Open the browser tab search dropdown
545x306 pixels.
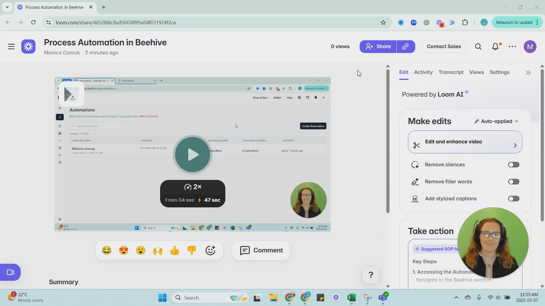point(7,7)
